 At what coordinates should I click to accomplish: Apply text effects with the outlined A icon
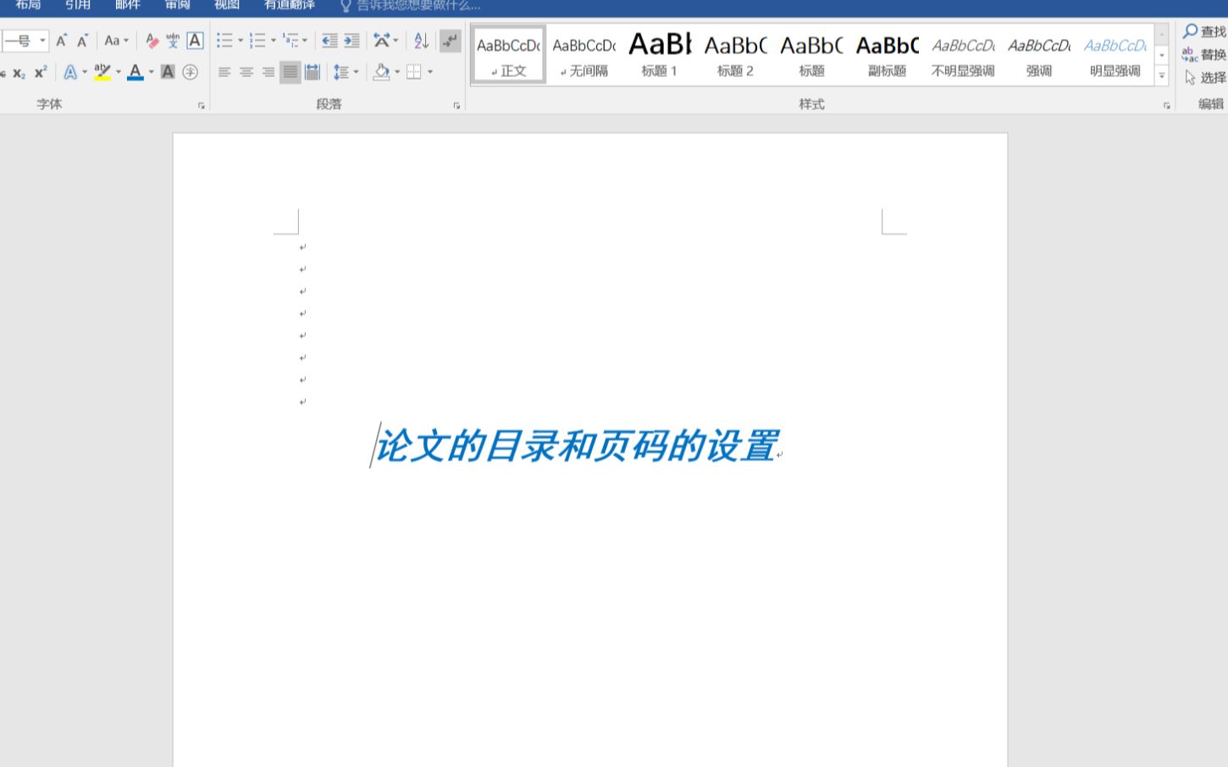[x=70, y=73]
